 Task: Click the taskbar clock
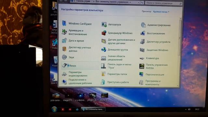[x=197, y=109]
